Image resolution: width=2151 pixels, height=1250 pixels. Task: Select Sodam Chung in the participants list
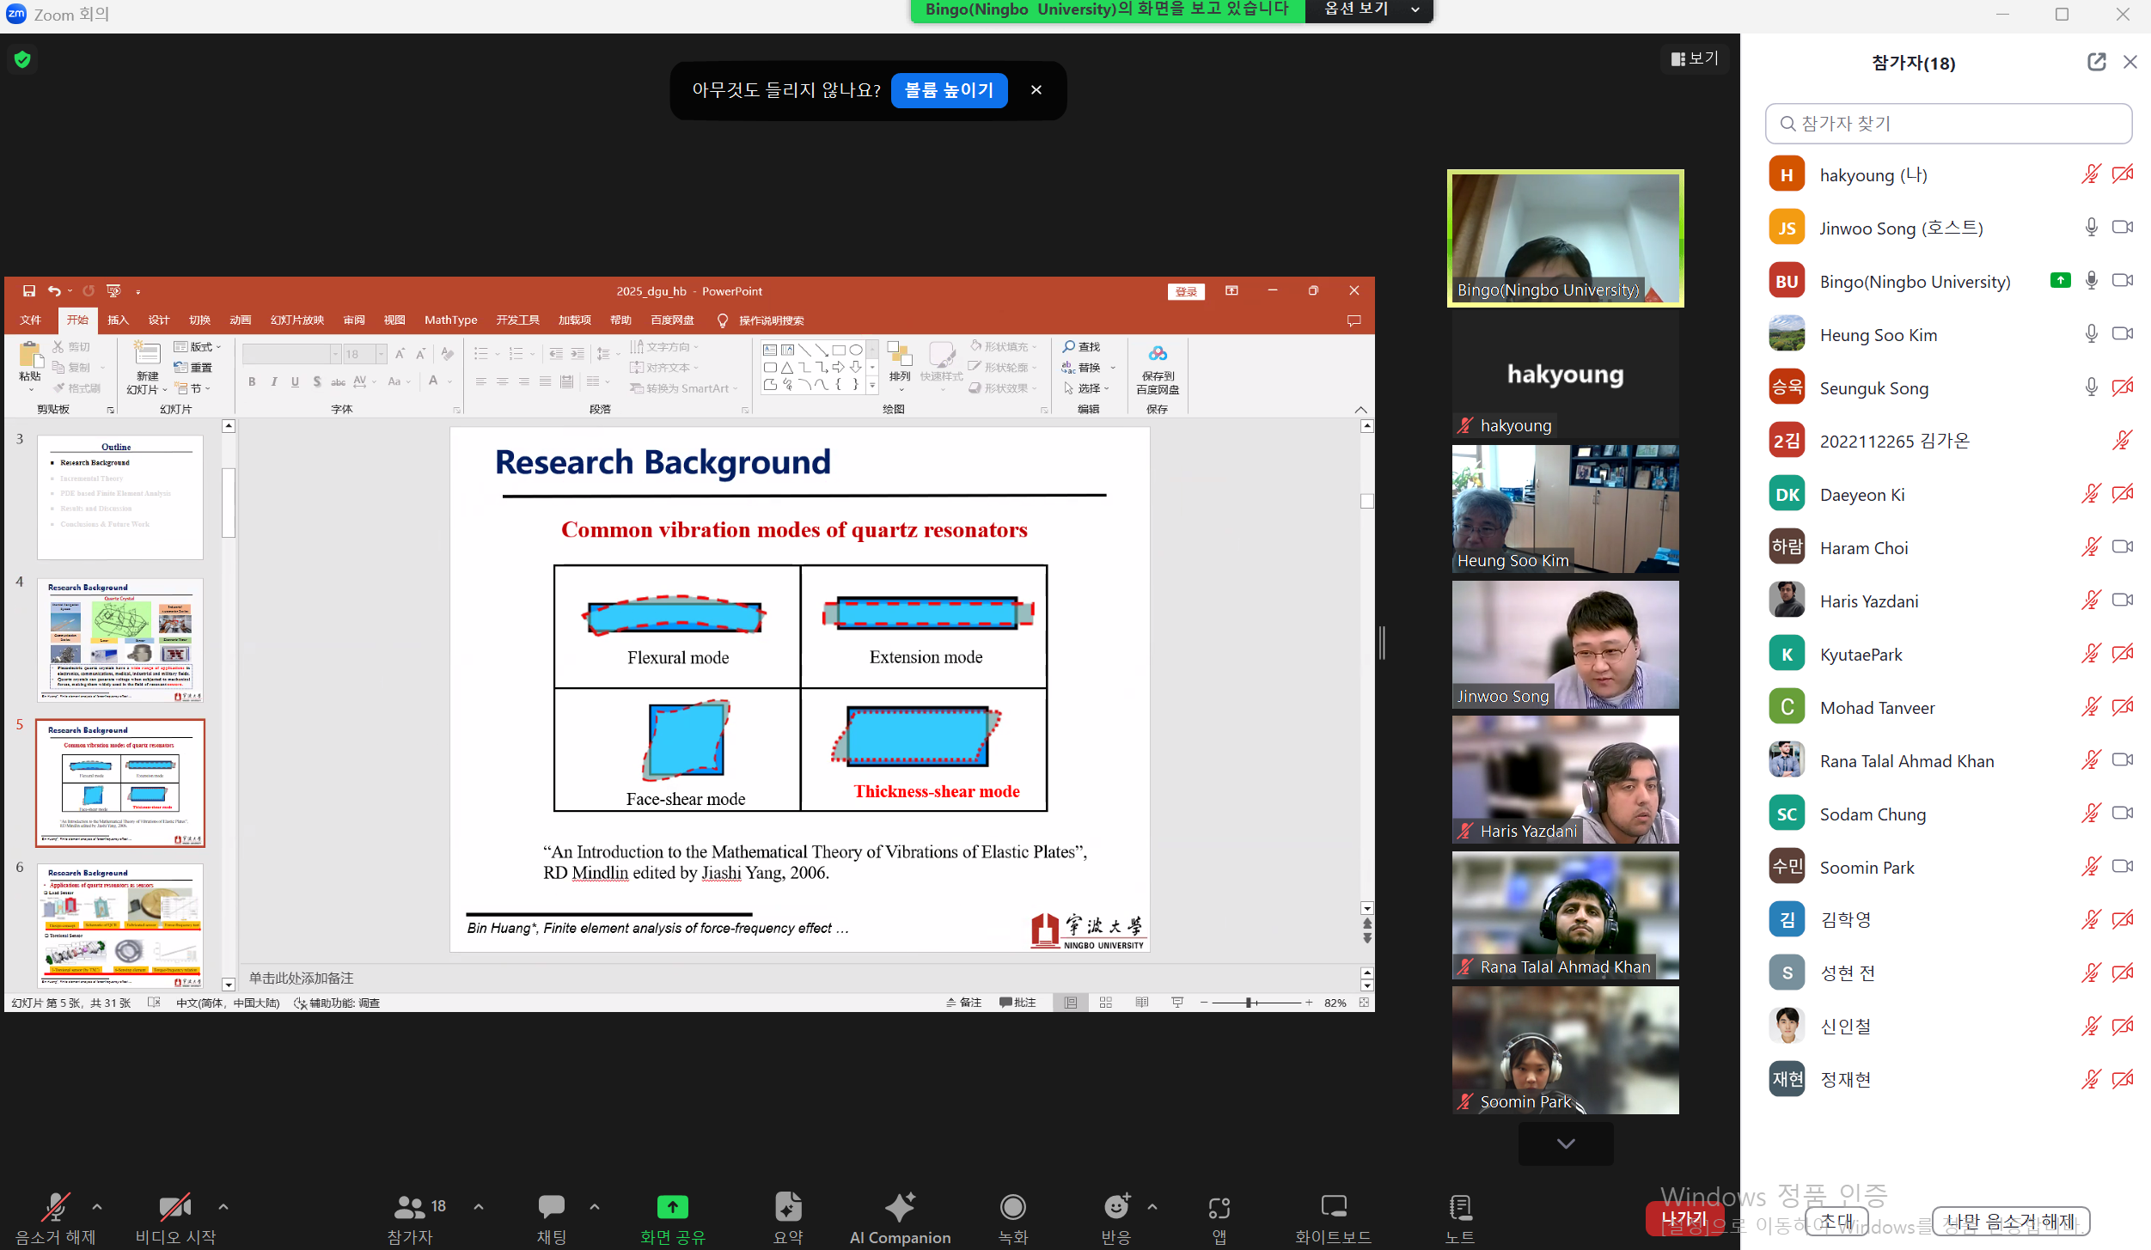1949,814
